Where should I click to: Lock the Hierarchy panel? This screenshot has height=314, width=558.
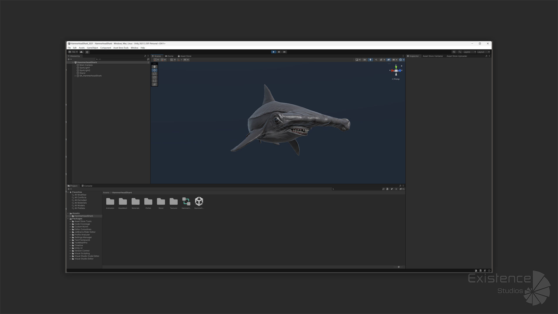tap(145, 56)
